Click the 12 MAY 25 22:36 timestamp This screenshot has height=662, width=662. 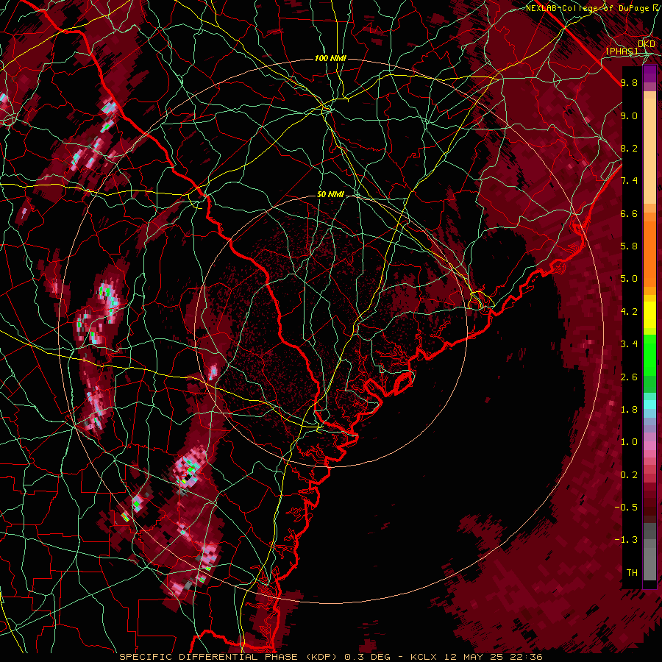(x=493, y=657)
